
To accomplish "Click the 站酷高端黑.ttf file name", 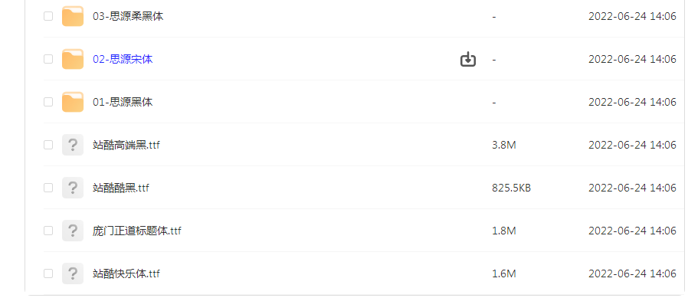I will (x=126, y=145).
